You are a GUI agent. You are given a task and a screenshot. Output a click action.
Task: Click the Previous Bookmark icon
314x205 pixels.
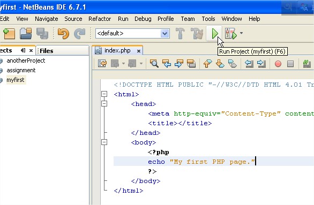tap(208, 64)
